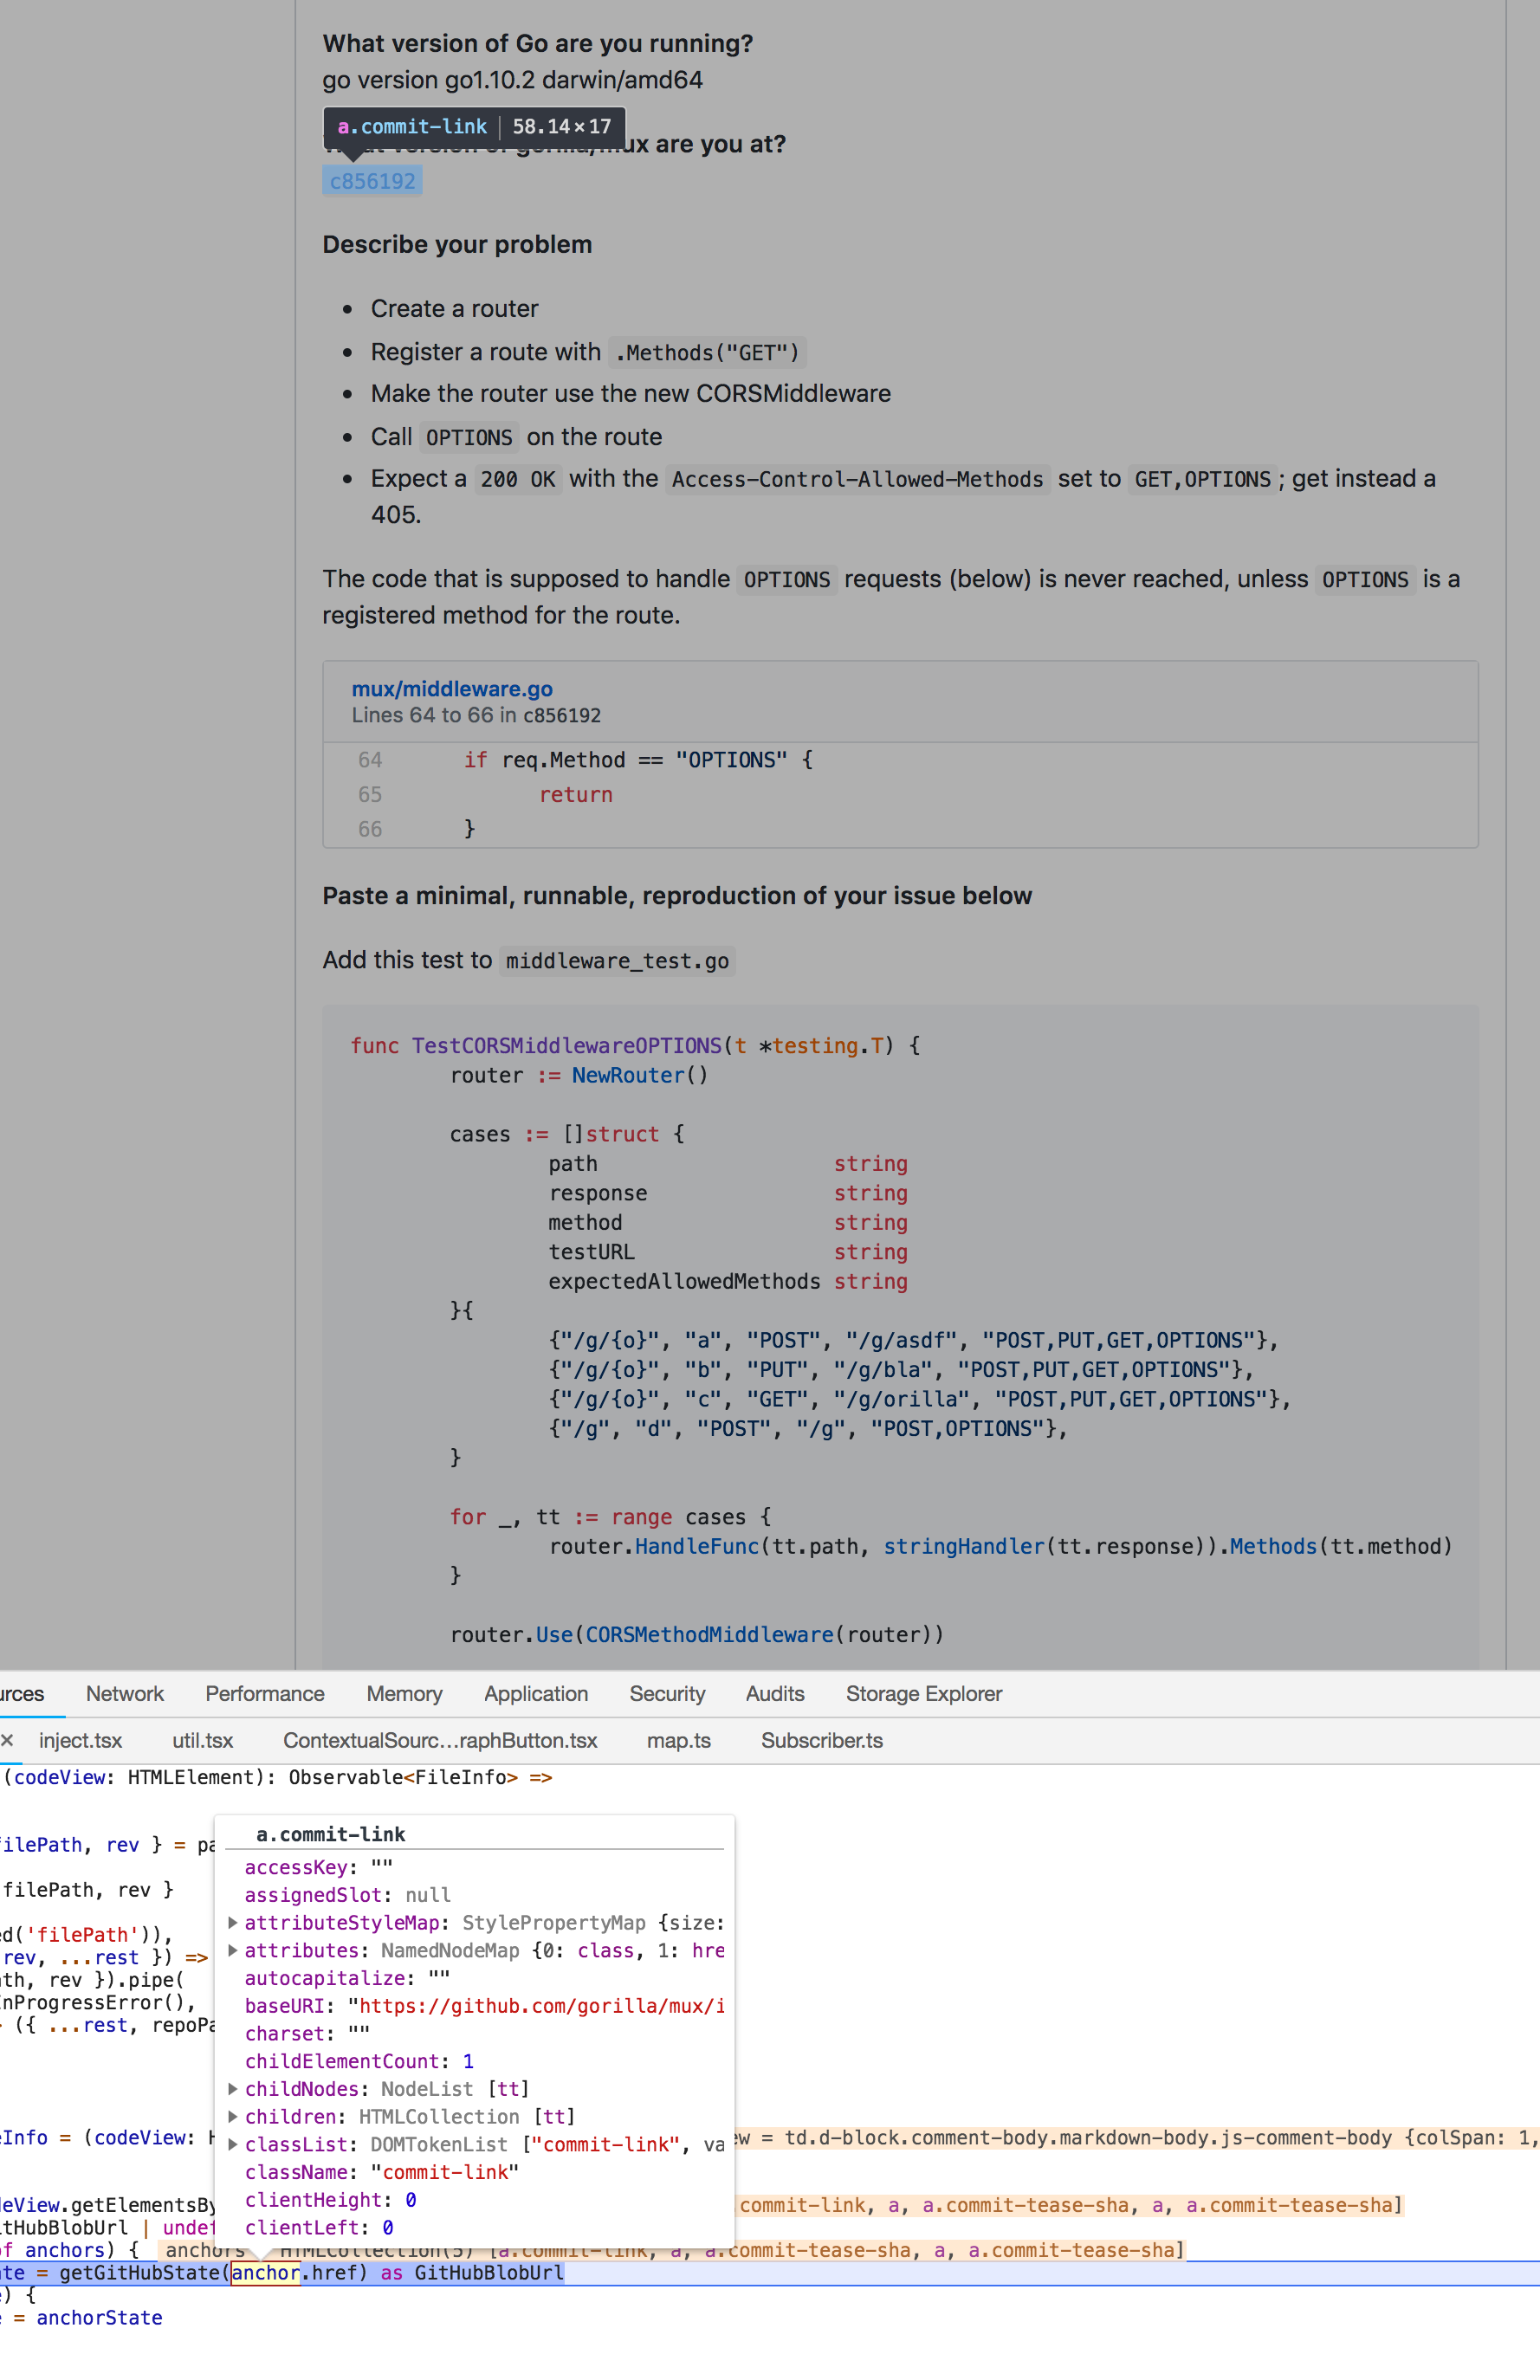Close the inject.tsx file tab

[8, 1740]
